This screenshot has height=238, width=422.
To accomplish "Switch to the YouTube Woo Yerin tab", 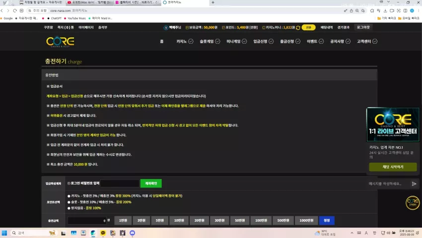I will point(90,2).
